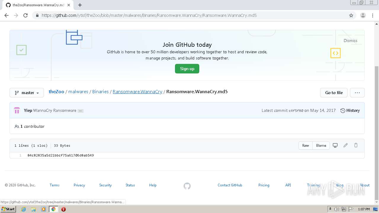Click the 1:07 PM taskbar clock
The height and width of the screenshot is (213, 379).
(x=364, y=209)
